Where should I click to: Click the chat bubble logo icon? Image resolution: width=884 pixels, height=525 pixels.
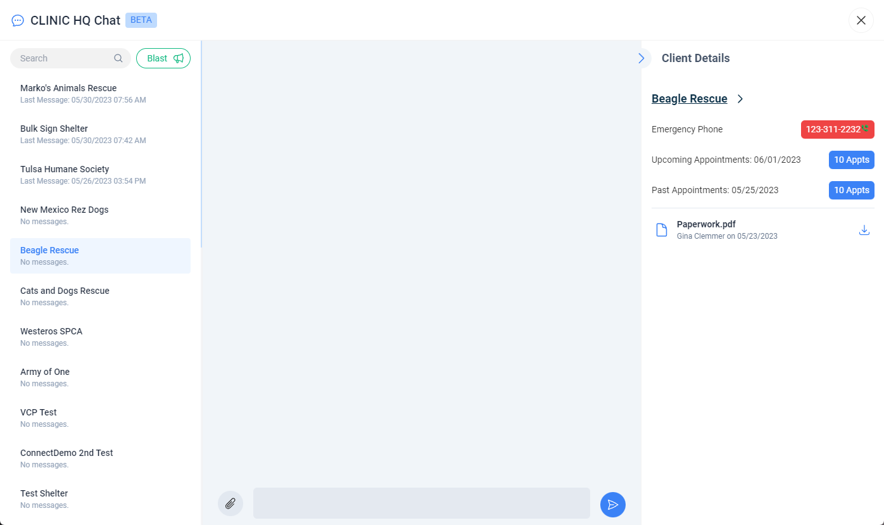pos(18,20)
